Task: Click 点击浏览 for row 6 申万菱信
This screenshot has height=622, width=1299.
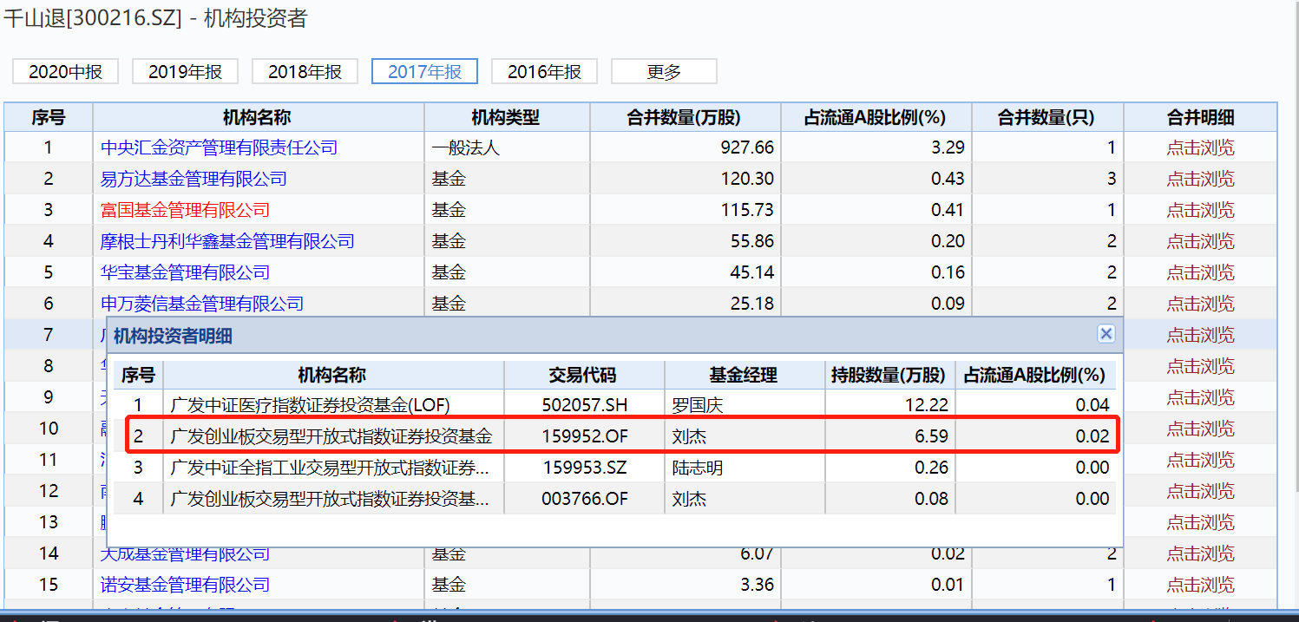Action: (x=1200, y=304)
